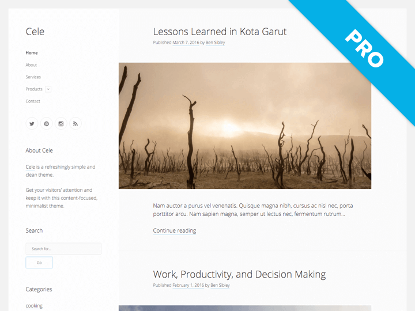Screen dimensions: 415x311
Task: Open the Instagram social icon
Action: [61, 124]
